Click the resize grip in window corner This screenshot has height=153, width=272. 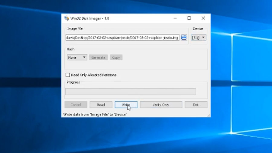(x=209, y=116)
